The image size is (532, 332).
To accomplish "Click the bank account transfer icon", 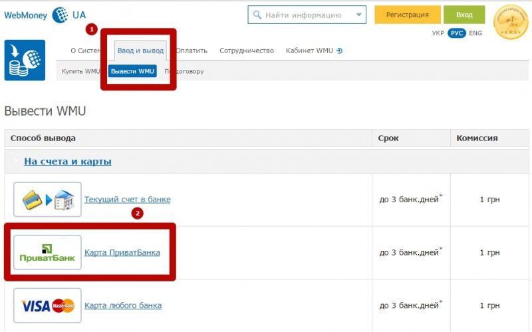I will [x=47, y=199].
